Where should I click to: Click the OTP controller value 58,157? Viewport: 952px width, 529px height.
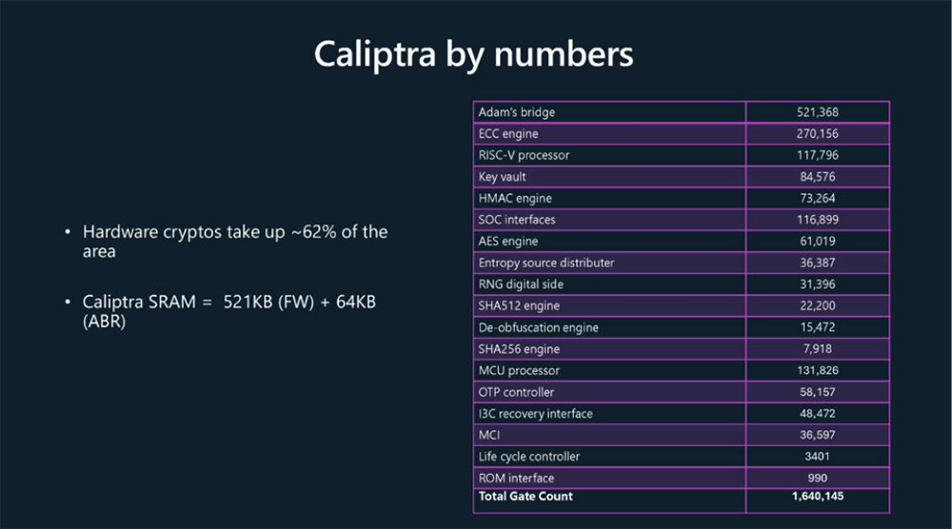817,392
